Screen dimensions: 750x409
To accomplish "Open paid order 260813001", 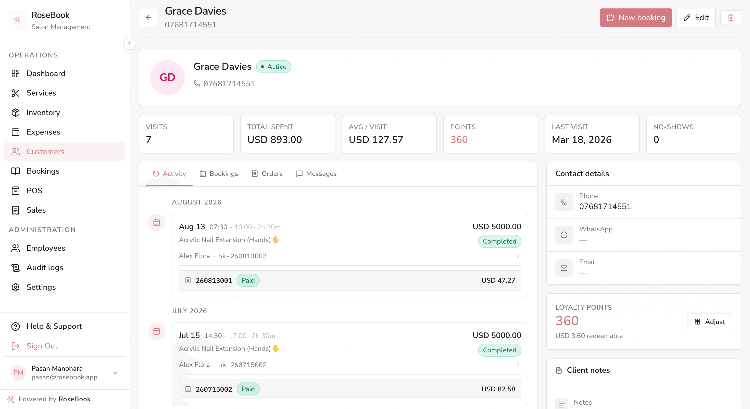I will [350, 280].
